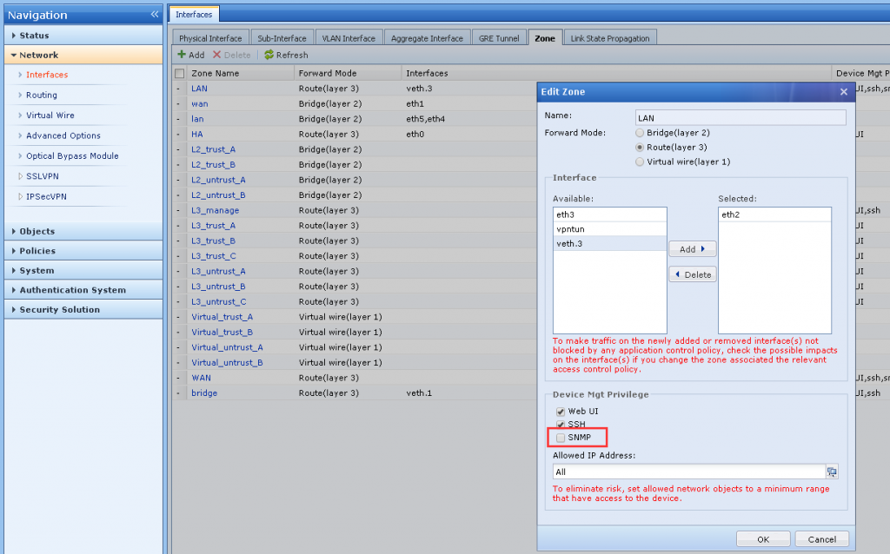The width and height of the screenshot is (890, 554).
Task: Close the Edit Zone dialog with X
Action: coord(843,92)
